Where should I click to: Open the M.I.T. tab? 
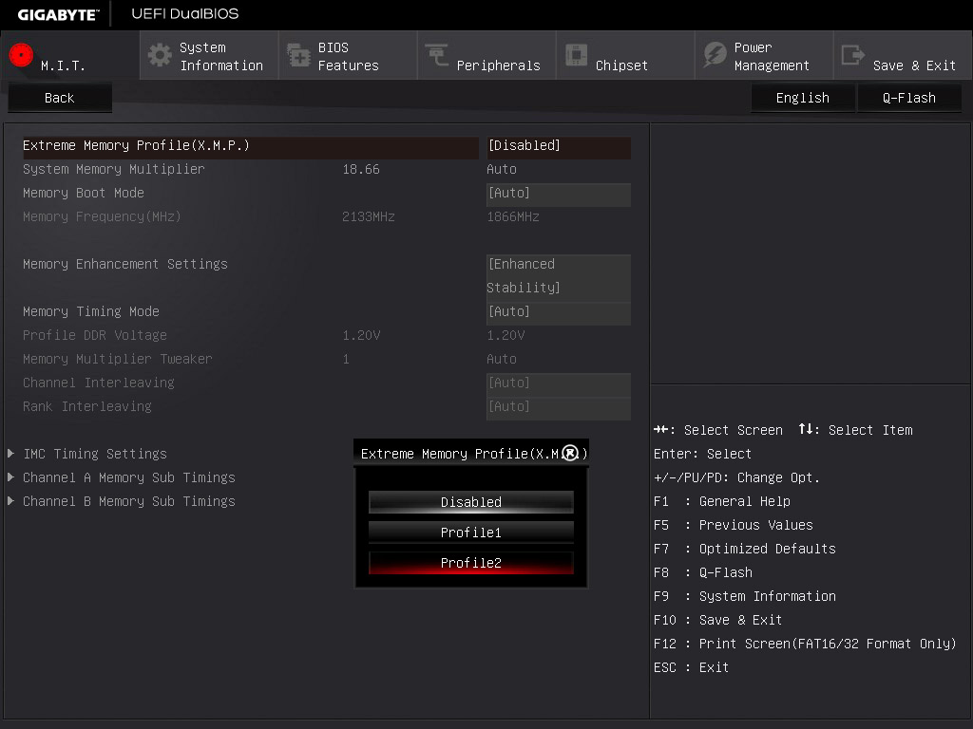[70, 56]
